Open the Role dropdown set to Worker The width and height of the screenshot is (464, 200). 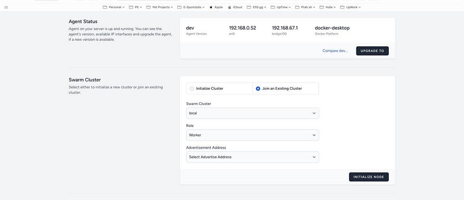tap(252, 135)
